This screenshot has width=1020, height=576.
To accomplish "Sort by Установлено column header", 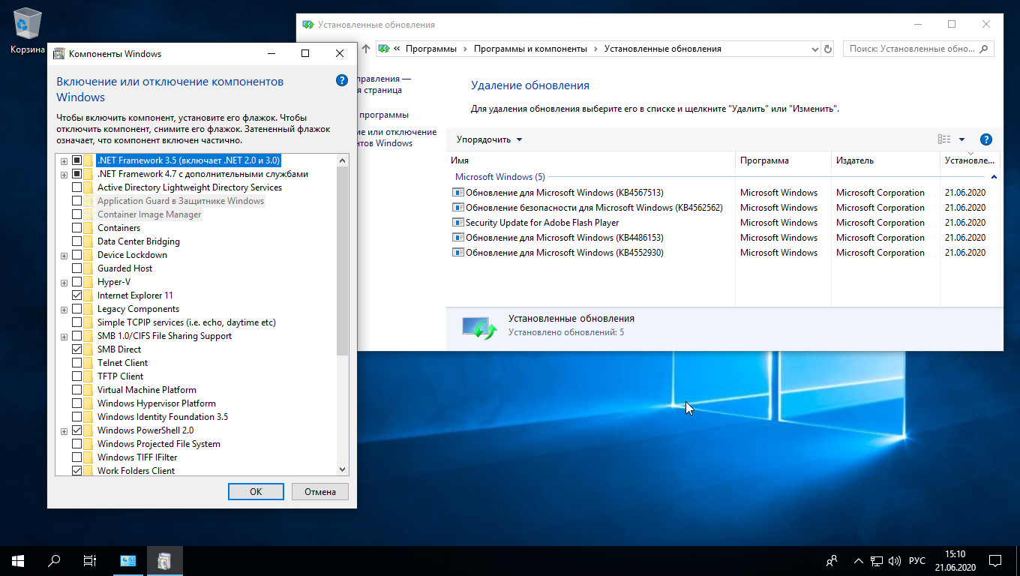I will click(970, 160).
